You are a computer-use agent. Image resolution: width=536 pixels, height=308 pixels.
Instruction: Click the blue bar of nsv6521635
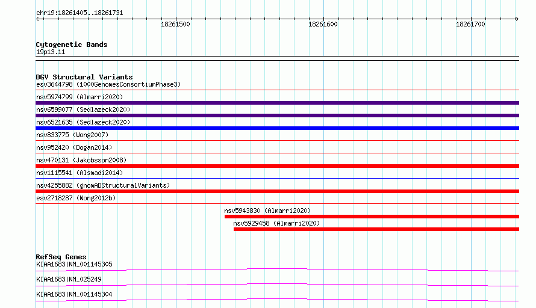coord(277,128)
